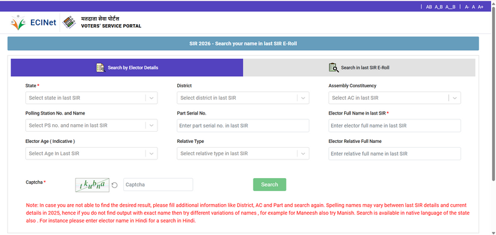The height and width of the screenshot is (235, 496).
Task: Increase font size with A+ button
Action: pyautogui.click(x=480, y=7)
